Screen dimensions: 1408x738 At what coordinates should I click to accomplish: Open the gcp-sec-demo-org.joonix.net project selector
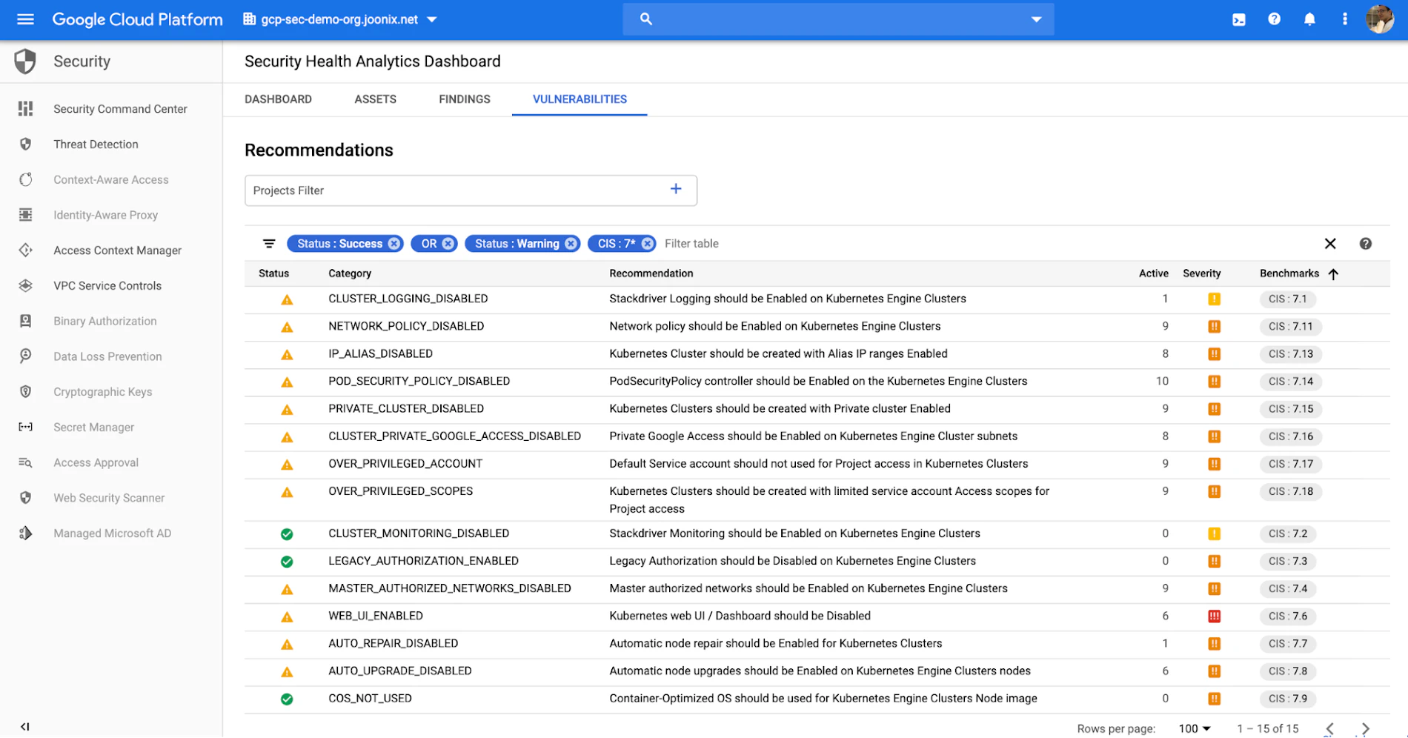coord(340,19)
